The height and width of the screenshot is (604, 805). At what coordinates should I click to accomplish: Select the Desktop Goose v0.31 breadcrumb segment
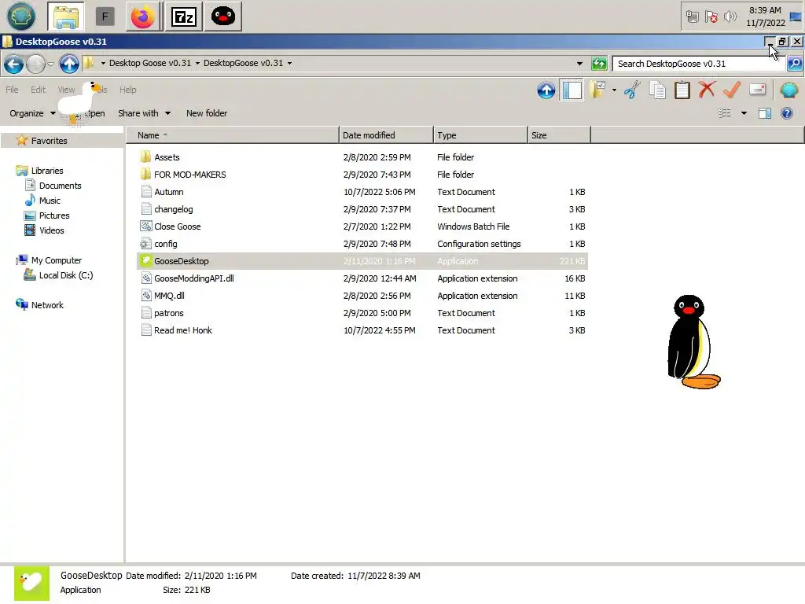150,63
